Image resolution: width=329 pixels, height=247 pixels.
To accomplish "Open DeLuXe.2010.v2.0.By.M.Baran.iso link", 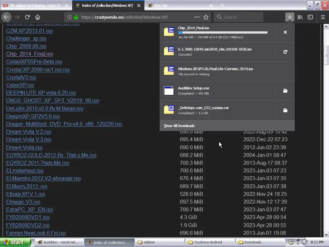I will 45,109.
